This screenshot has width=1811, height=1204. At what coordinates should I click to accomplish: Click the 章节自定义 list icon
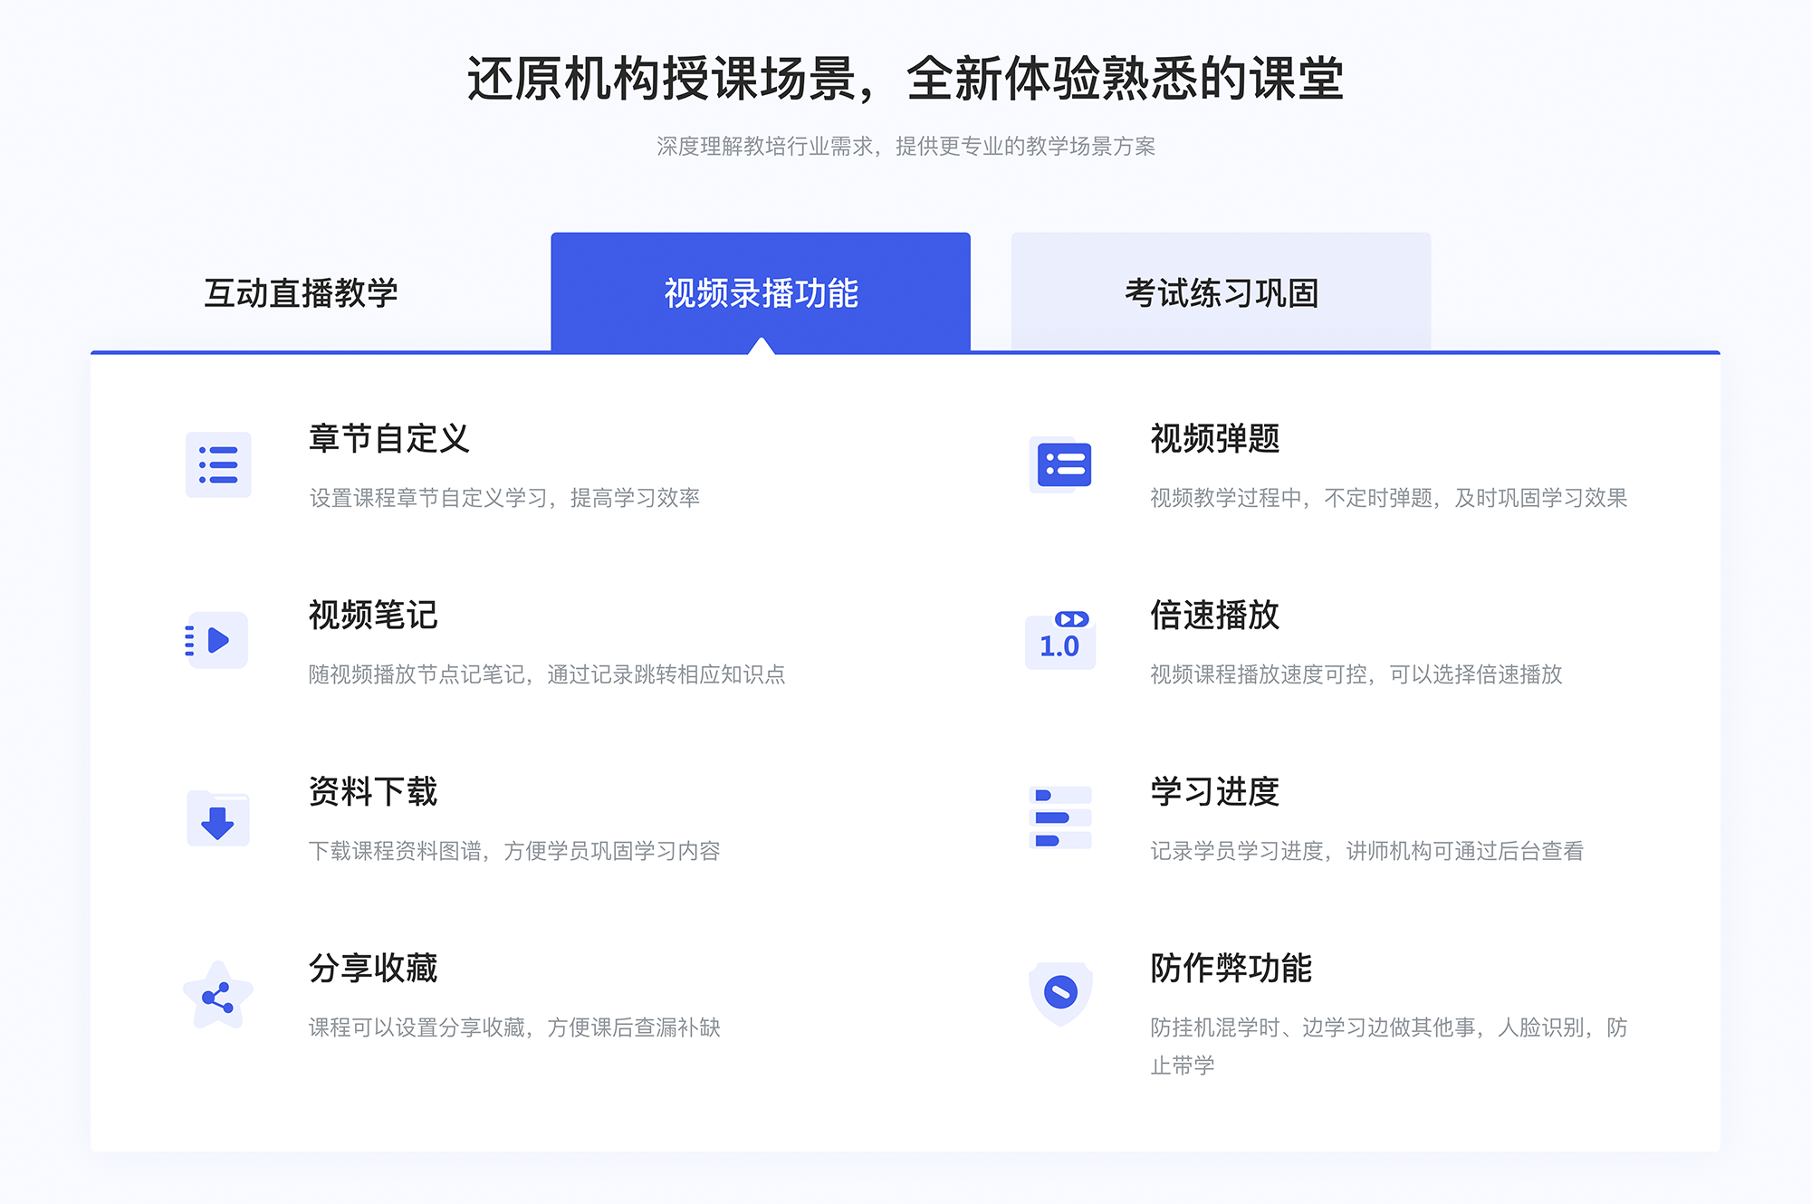pos(217,471)
